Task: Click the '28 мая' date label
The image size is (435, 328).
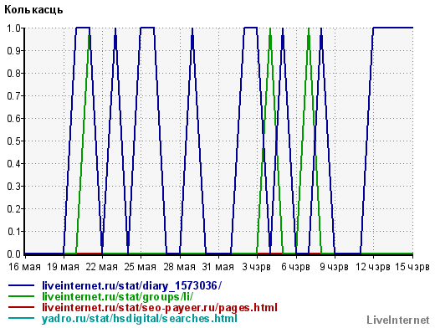Action: coord(179,267)
